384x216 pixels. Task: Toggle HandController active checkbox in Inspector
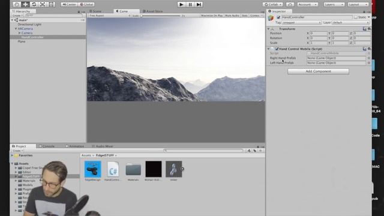[278, 17]
